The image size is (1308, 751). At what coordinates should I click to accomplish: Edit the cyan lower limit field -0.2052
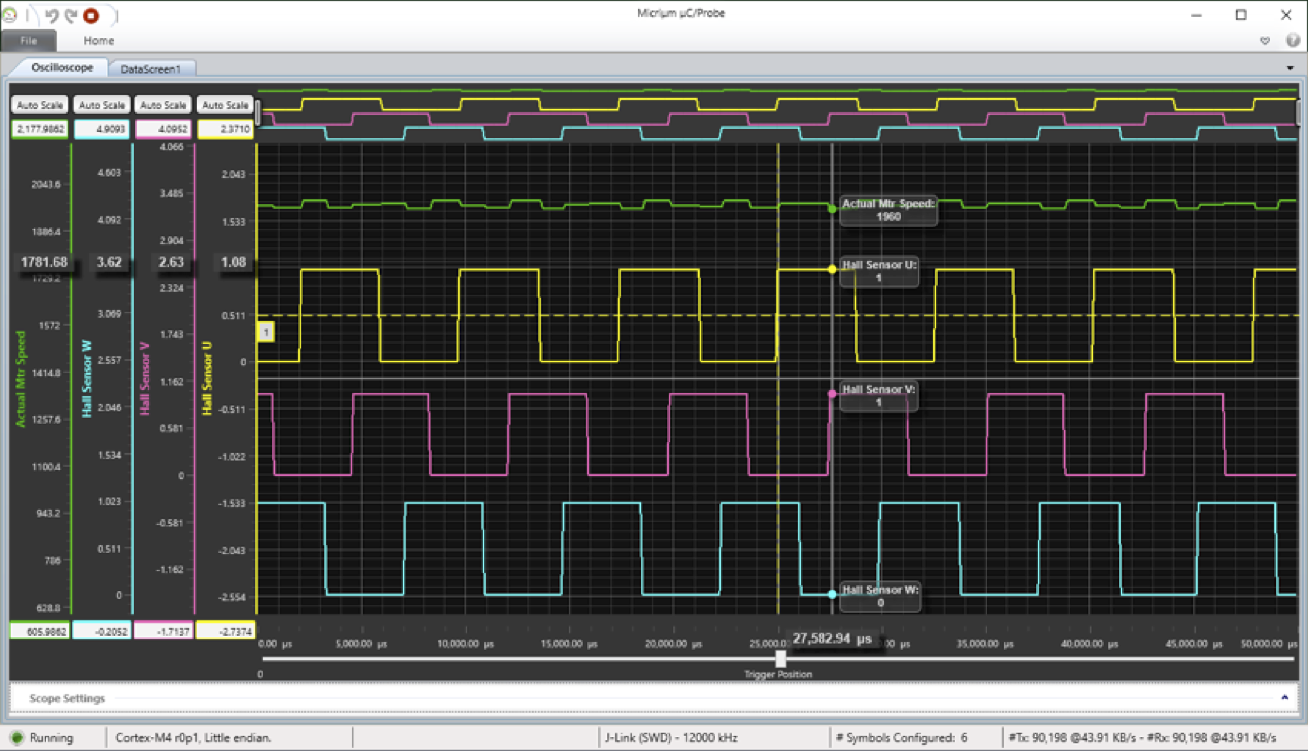point(102,631)
